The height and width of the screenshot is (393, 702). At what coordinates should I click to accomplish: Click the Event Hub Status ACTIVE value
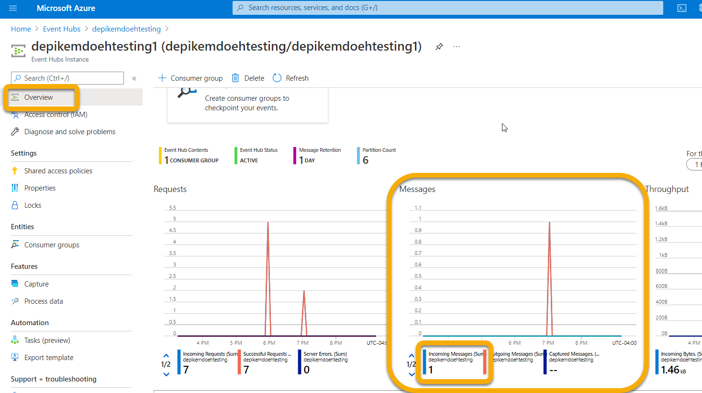click(249, 160)
